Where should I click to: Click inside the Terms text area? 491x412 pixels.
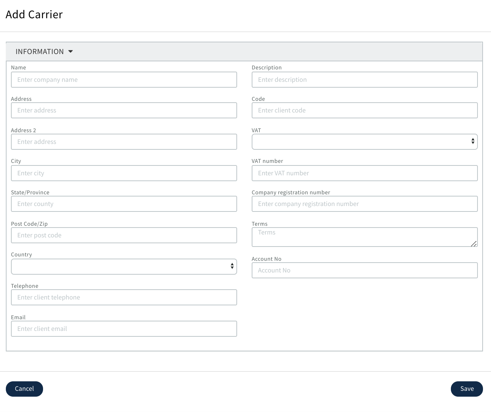364,237
